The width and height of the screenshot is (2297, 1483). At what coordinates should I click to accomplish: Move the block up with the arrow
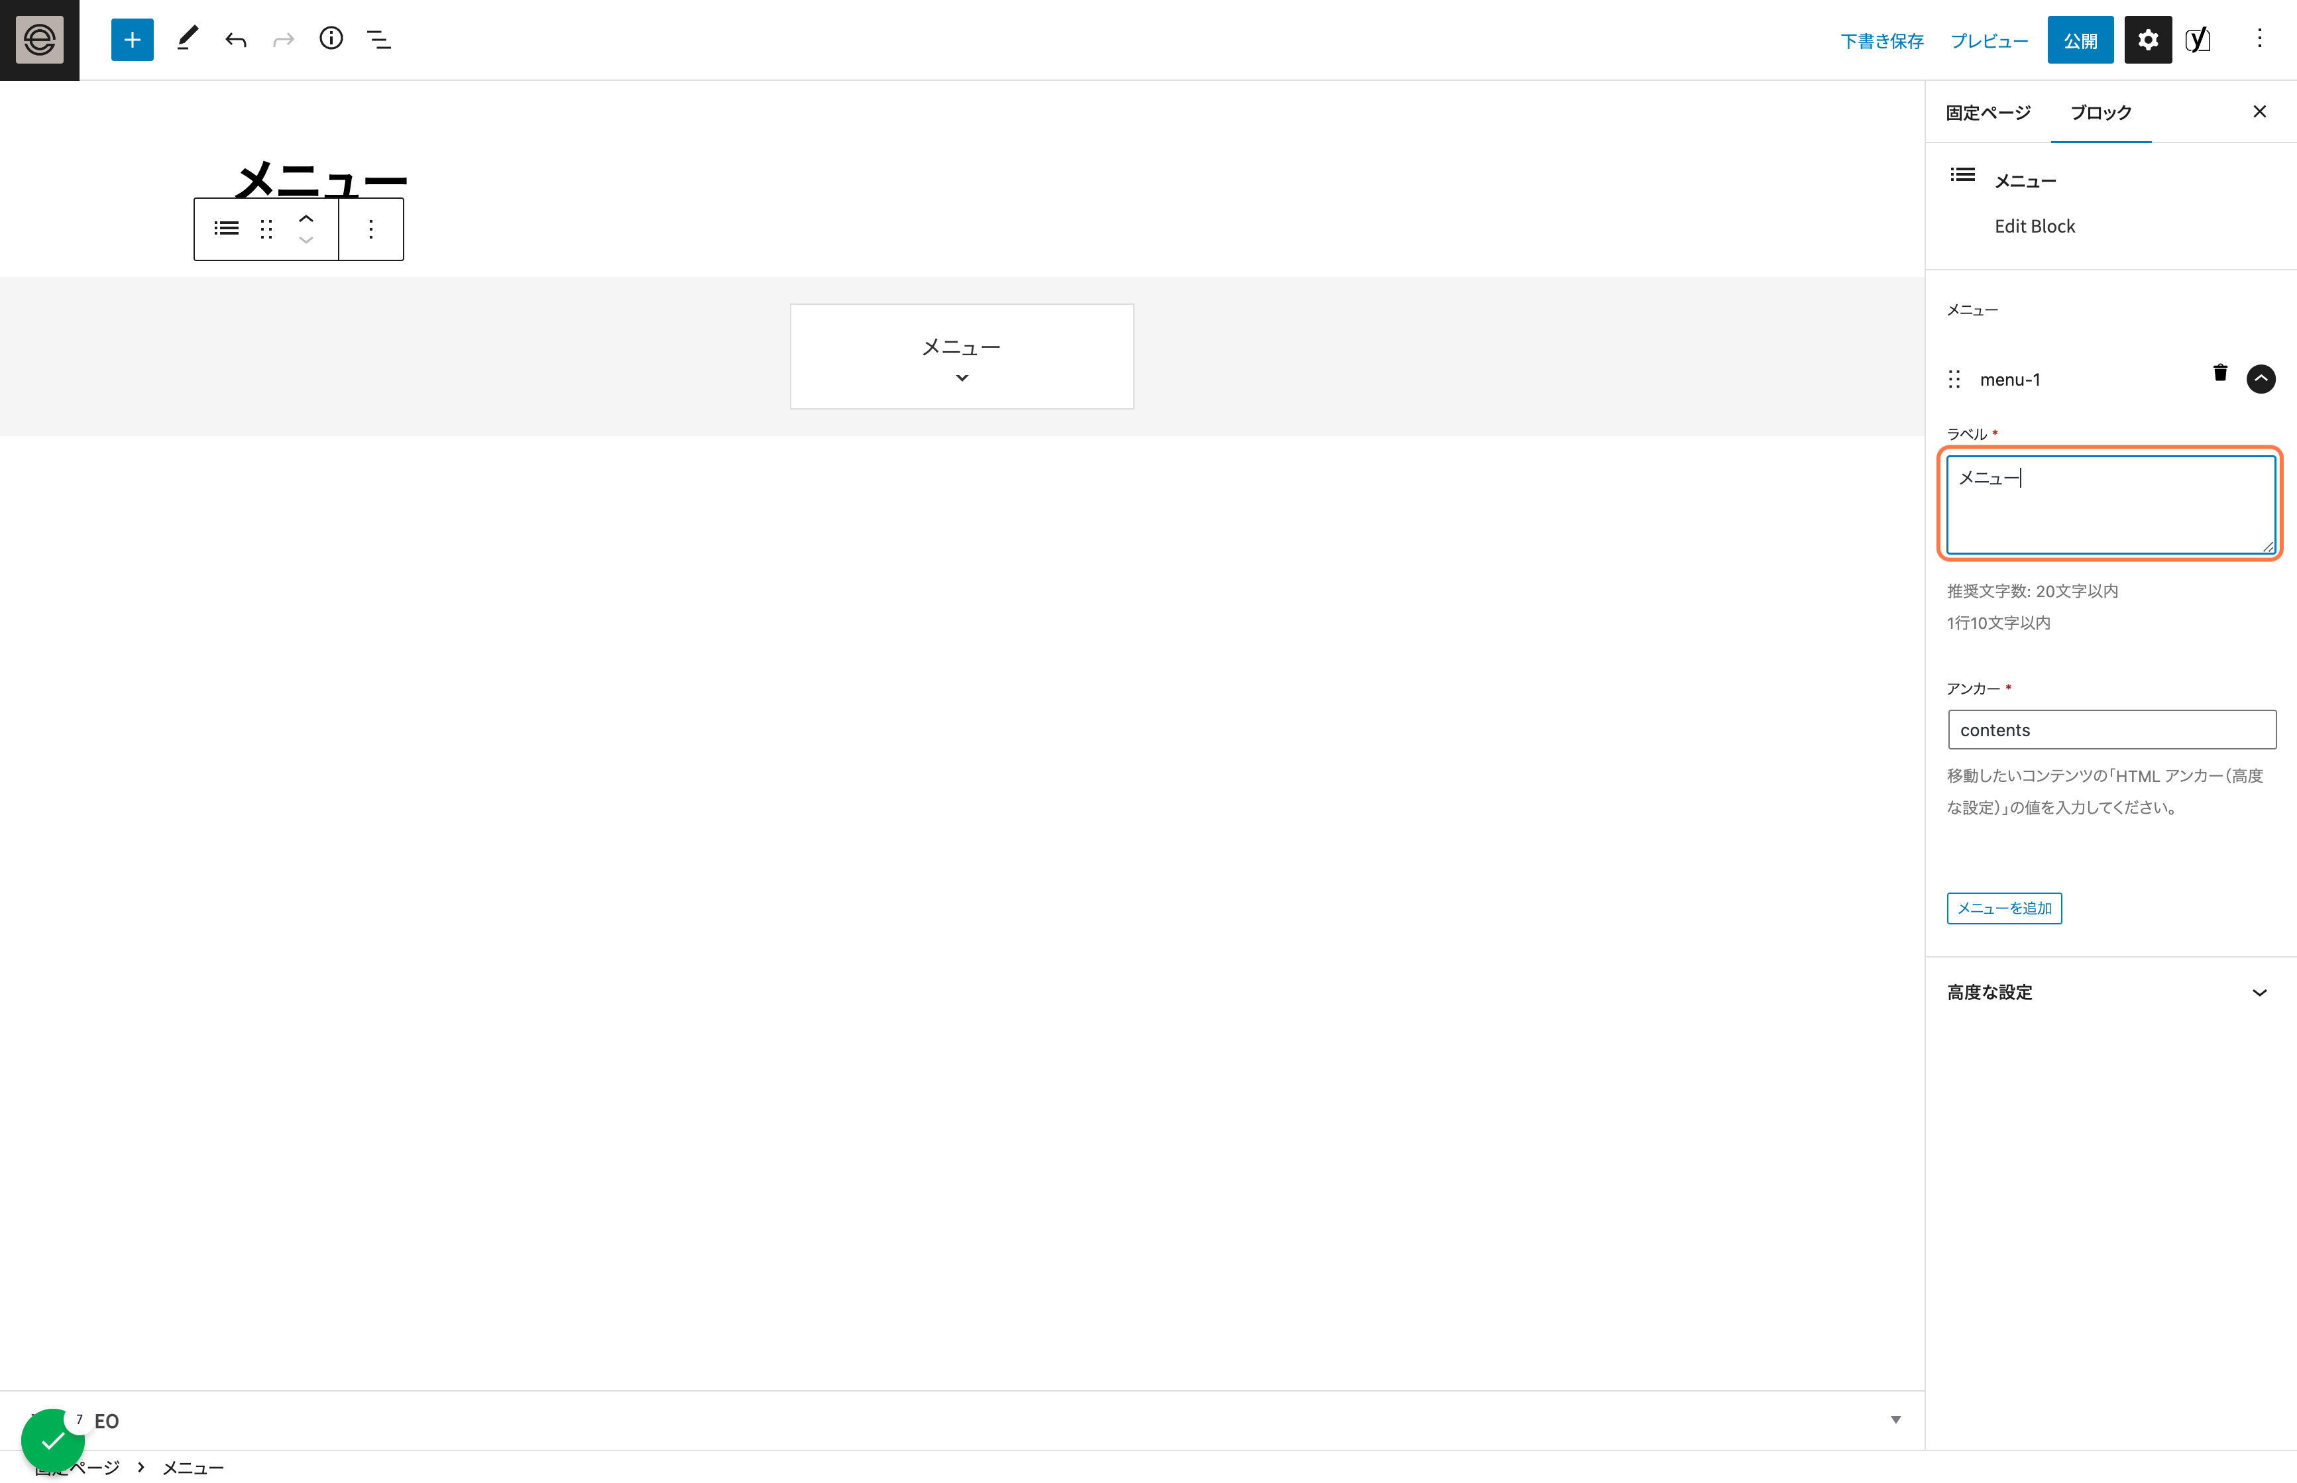pos(306,219)
